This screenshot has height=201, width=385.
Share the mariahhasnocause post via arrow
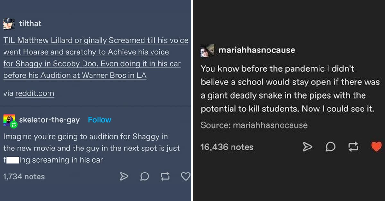[x=307, y=147]
